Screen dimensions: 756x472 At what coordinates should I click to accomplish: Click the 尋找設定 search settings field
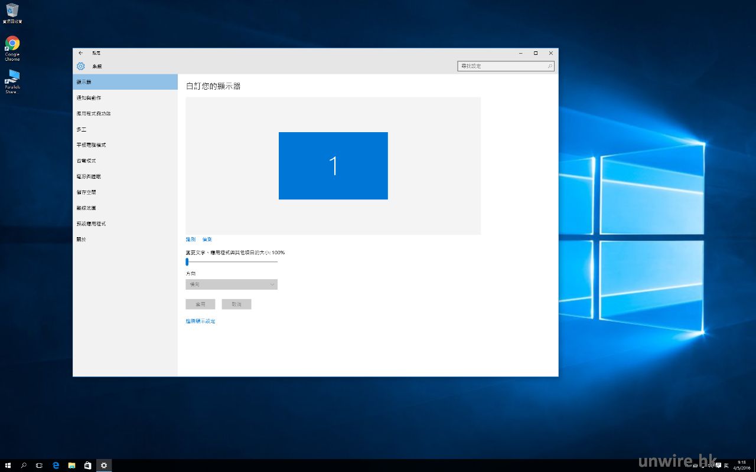506,66
